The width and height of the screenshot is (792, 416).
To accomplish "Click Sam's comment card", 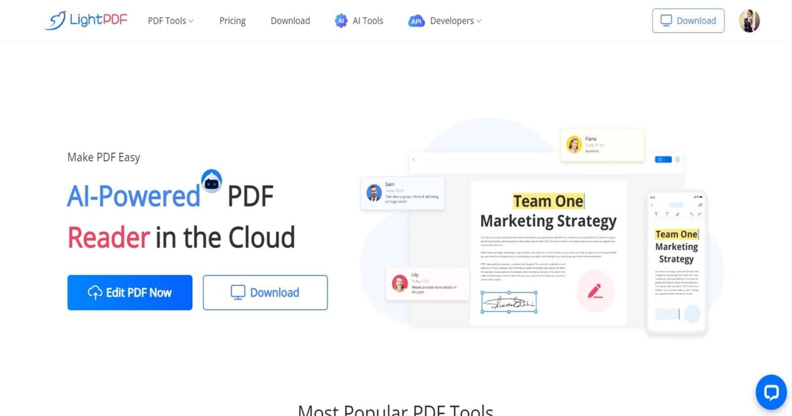I will pos(402,193).
